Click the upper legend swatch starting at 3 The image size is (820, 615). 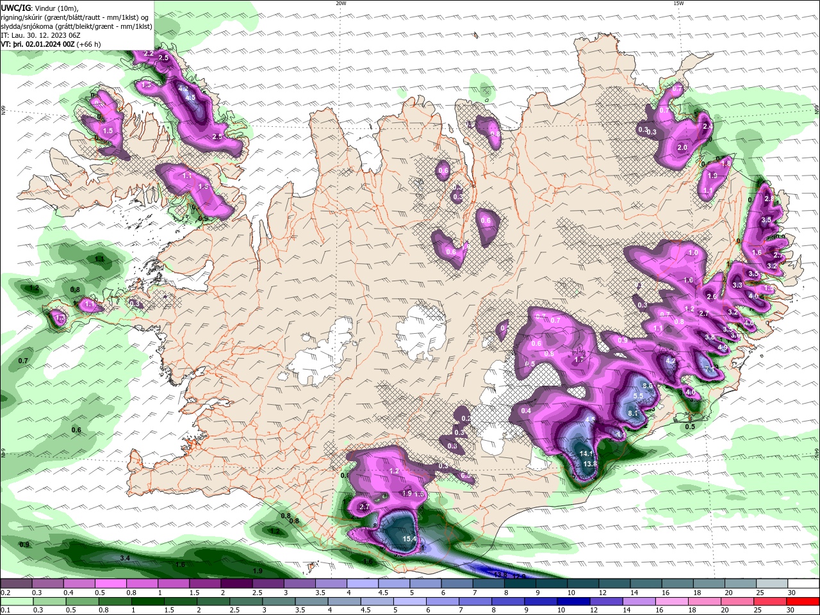click(x=299, y=584)
